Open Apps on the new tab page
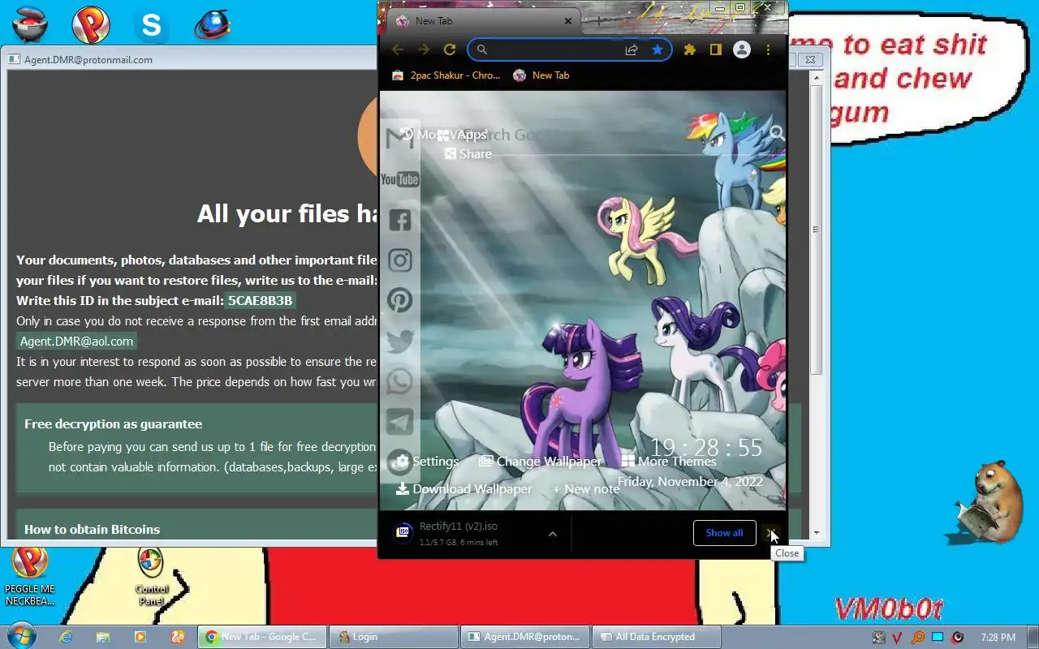The image size is (1039, 649). click(x=462, y=135)
